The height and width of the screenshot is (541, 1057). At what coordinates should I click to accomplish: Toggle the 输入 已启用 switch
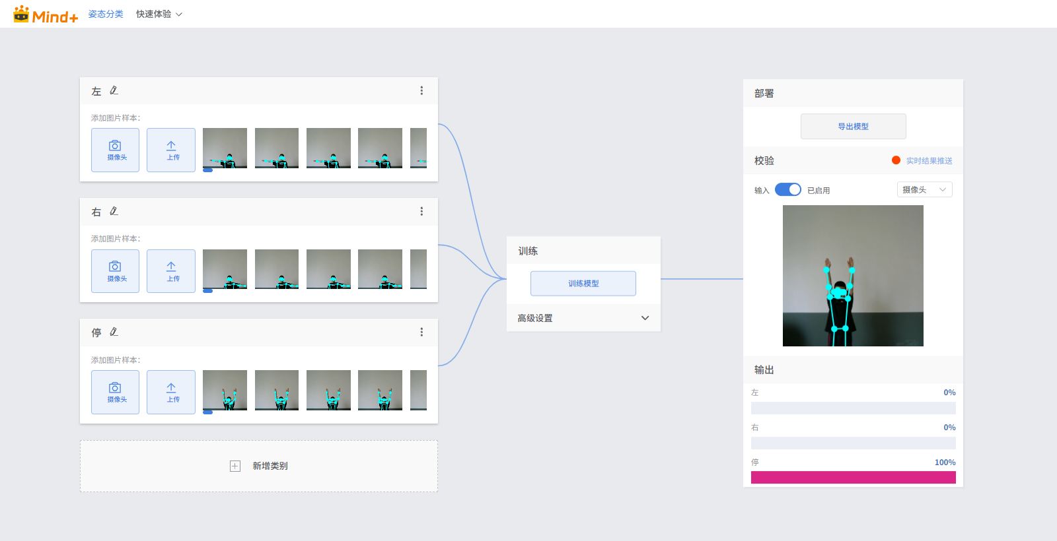(x=788, y=189)
